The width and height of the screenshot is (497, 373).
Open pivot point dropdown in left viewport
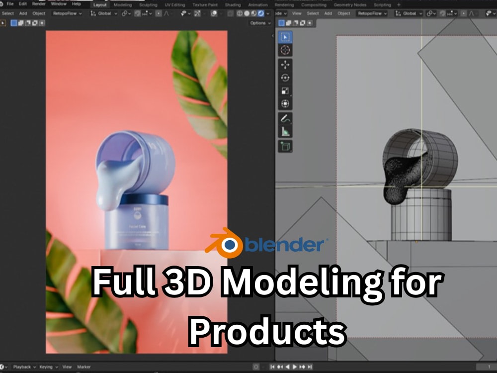coord(125,13)
